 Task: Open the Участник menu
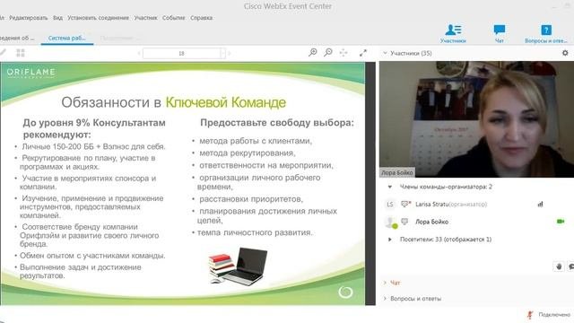point(145,18)
